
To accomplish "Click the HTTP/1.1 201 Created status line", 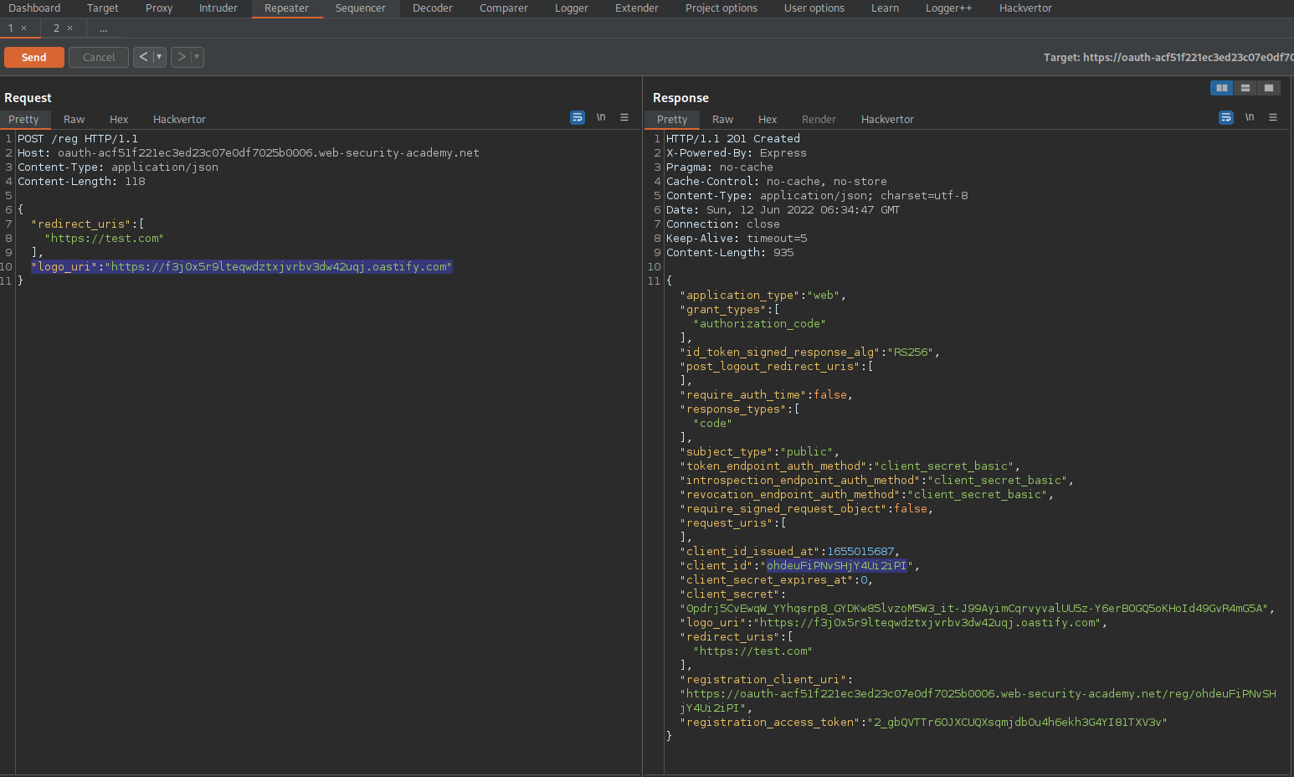I will pos(733,139).
